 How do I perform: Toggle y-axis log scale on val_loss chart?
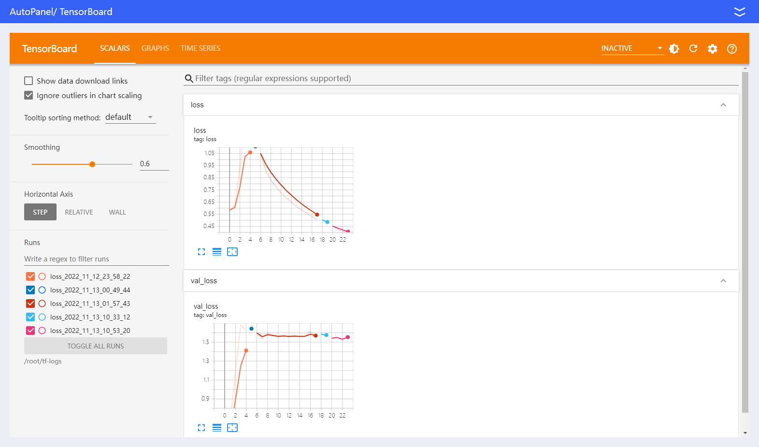tap(217, 428)
